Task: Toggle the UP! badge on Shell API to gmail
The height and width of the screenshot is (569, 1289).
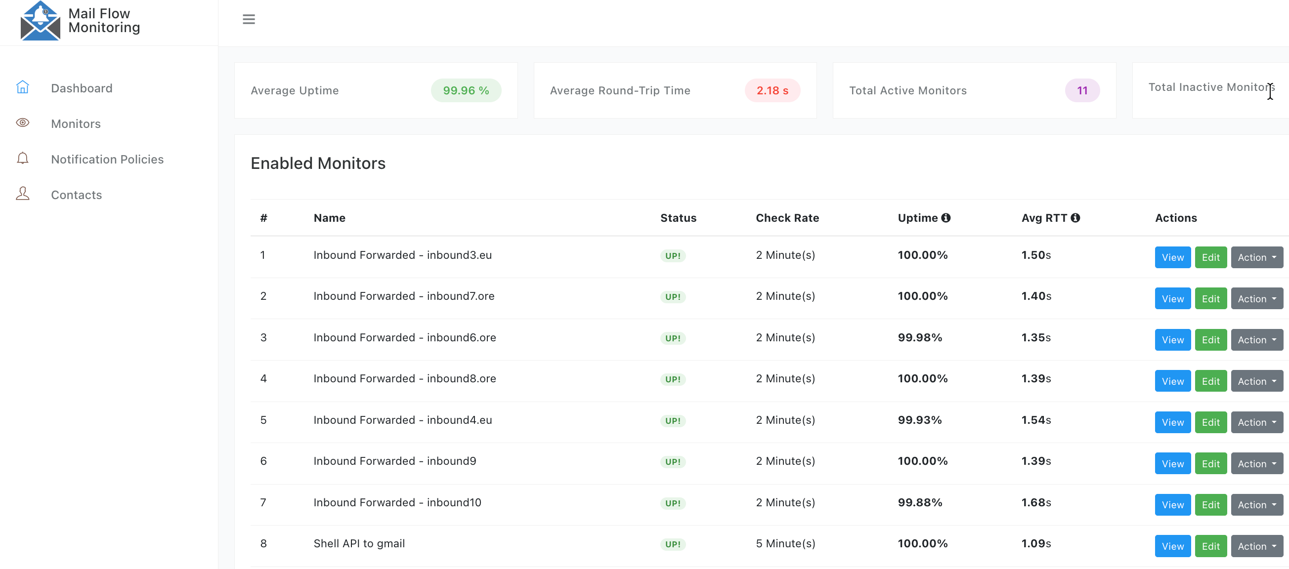Action: pyautogui.click(x=673, y=544)
